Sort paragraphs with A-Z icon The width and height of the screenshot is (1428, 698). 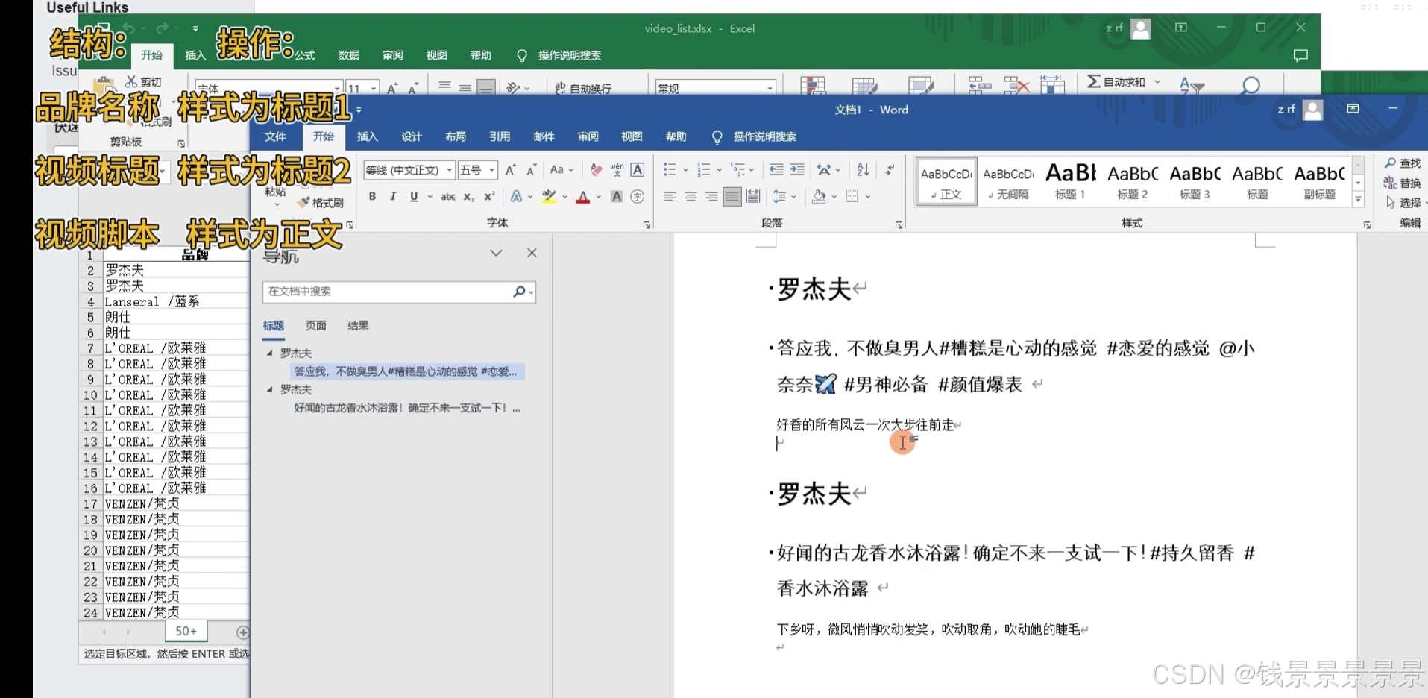[x=863, y=170]
